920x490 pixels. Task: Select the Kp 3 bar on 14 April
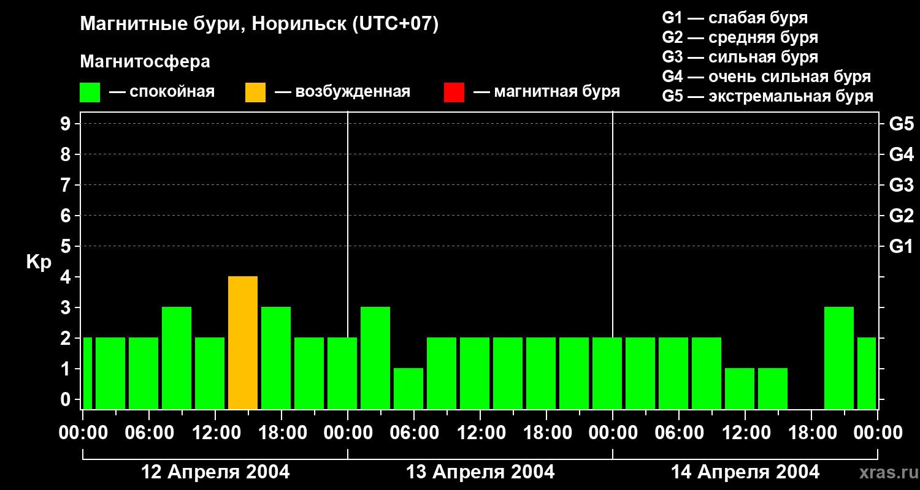(839, 358)
